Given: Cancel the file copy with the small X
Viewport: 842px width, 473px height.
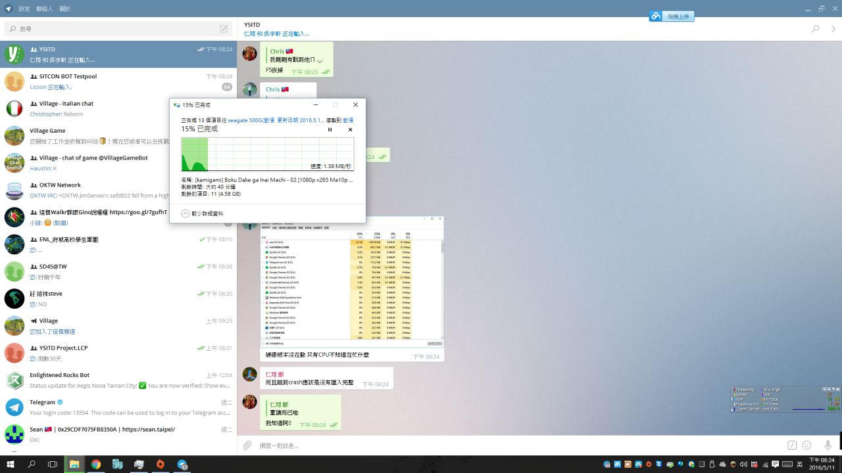Looking at the screenshot, I should tap(350, 129).
